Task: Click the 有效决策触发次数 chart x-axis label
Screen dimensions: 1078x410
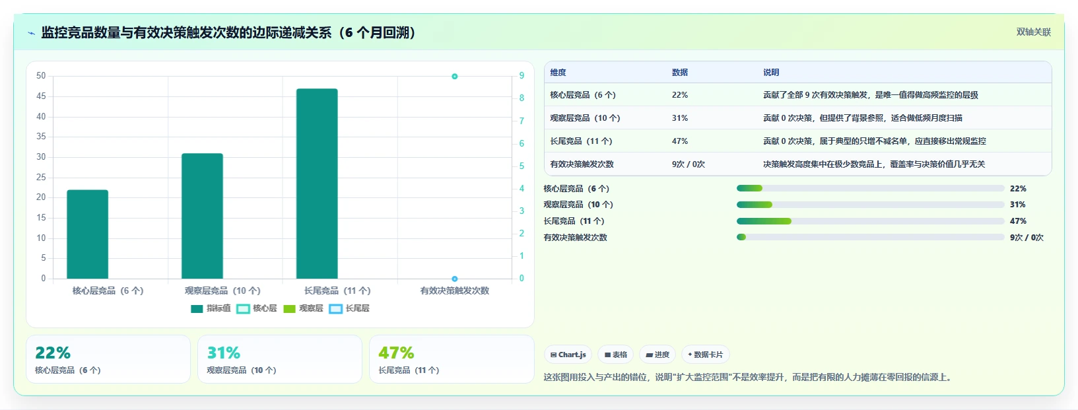Action: [x=455, y=290]
